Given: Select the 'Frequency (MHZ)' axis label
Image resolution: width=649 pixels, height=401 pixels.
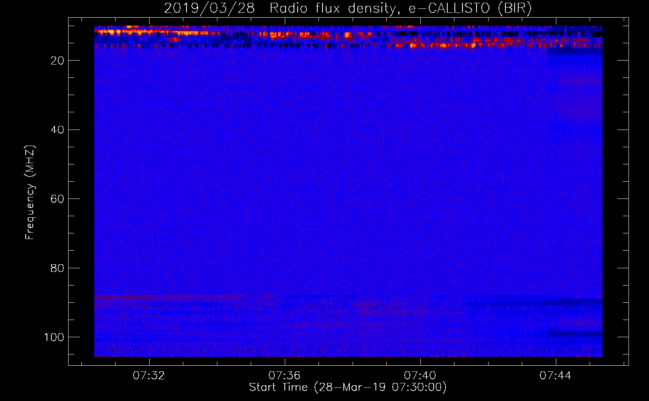Looking at the screenshot, I should pyautogui.click(x=30, y=192).
